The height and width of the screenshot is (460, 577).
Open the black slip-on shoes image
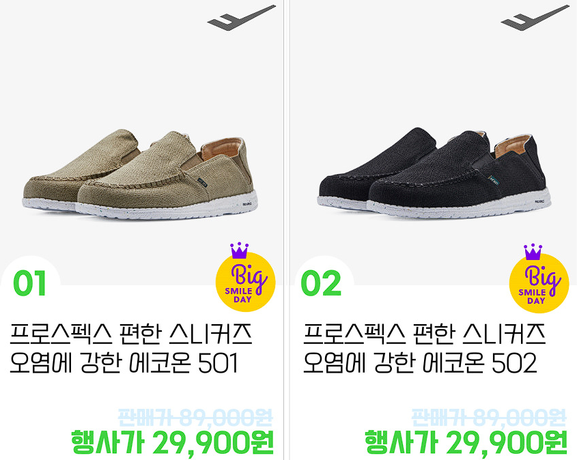434,173
